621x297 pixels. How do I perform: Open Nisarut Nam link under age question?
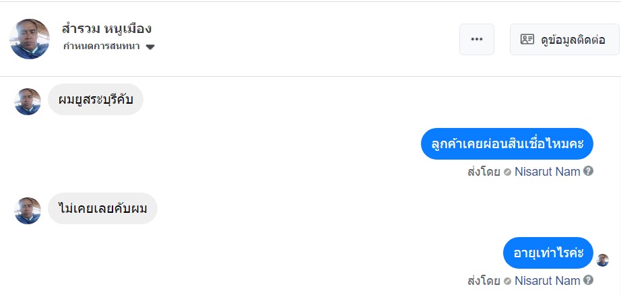coord(547,280)
